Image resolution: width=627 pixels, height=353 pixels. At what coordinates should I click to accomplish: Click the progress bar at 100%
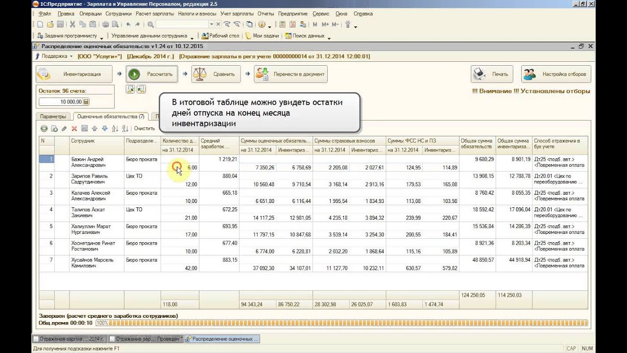[x=341, y=323]
